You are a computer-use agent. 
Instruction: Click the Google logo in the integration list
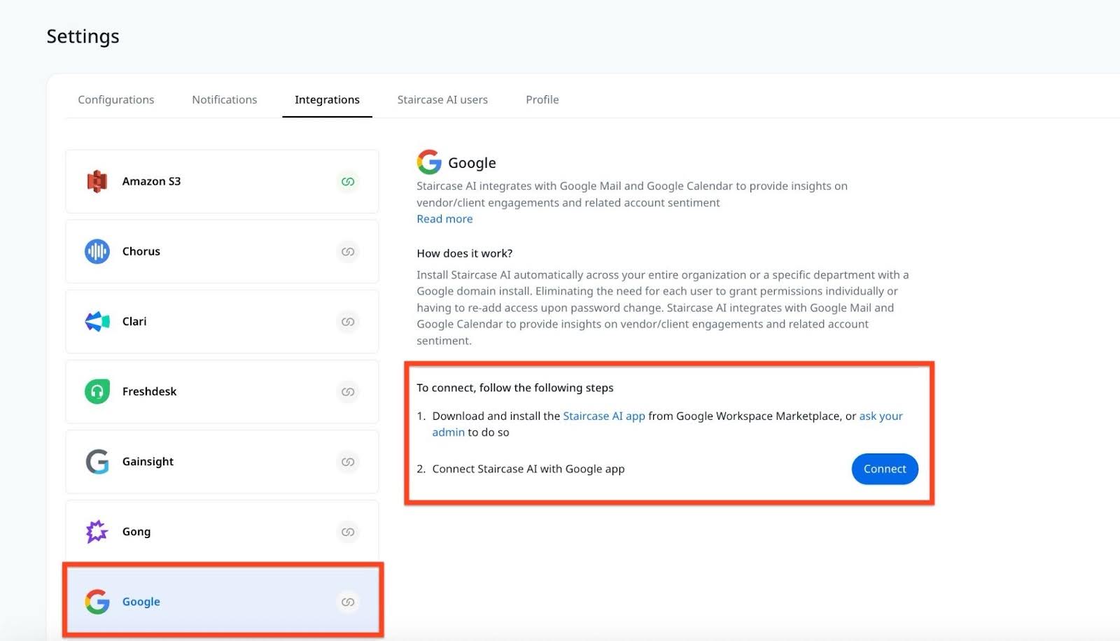point(97,601)
